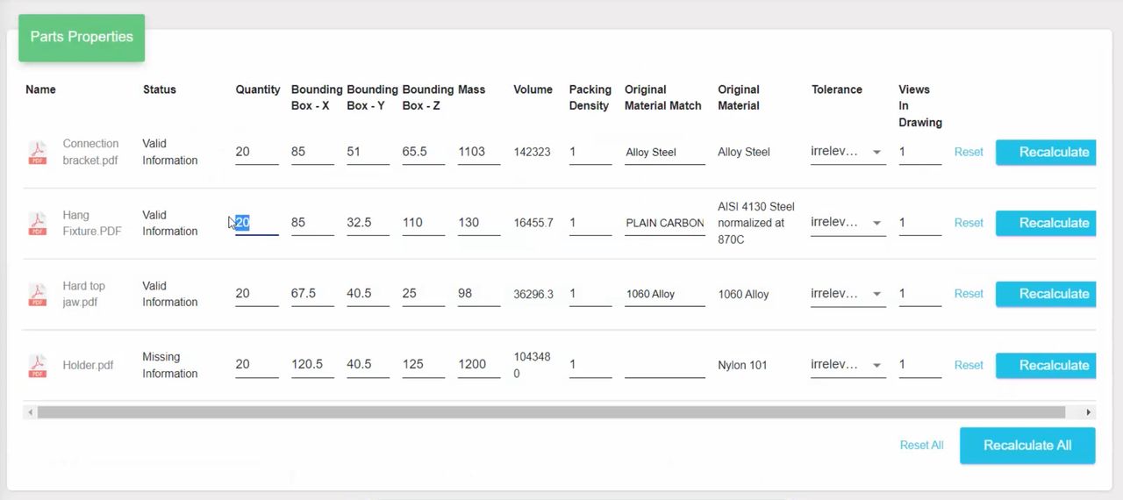Click the PDF icon for Hard top jaw.pdf

click(x=38, y=295)
